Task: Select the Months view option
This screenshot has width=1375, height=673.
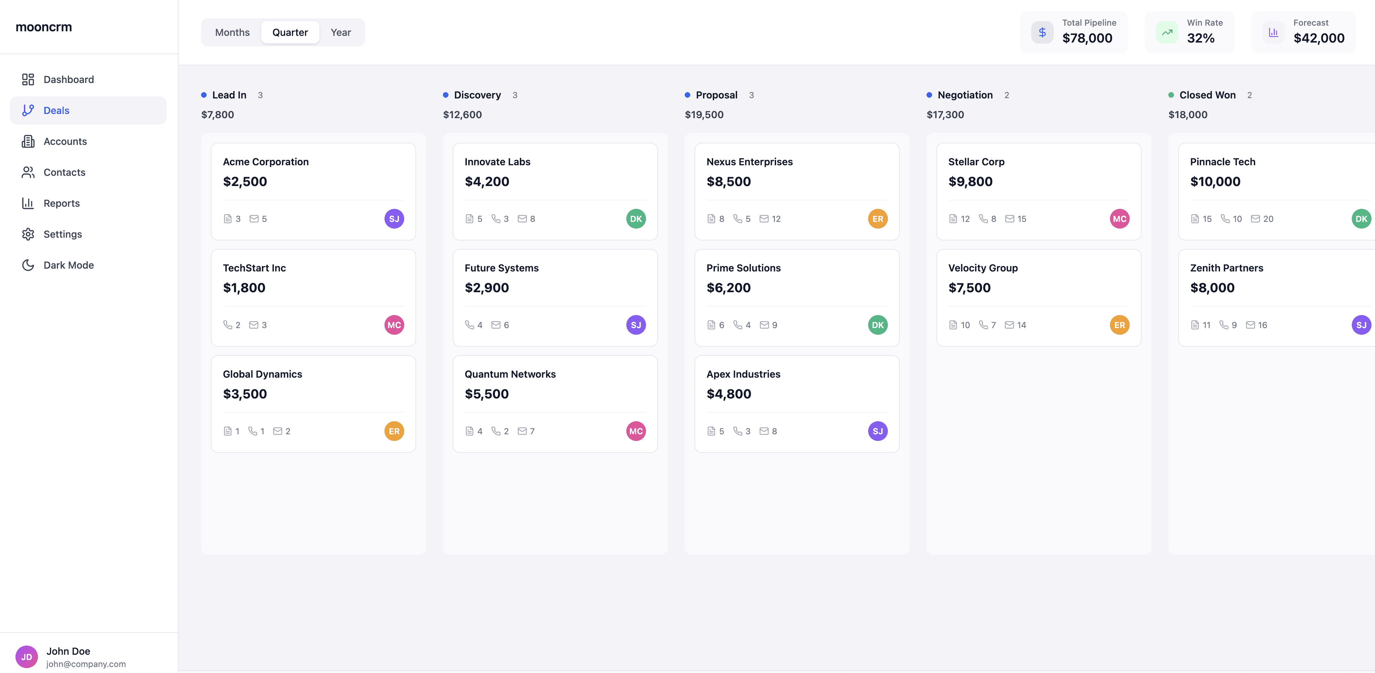Action: coord(232,32)
